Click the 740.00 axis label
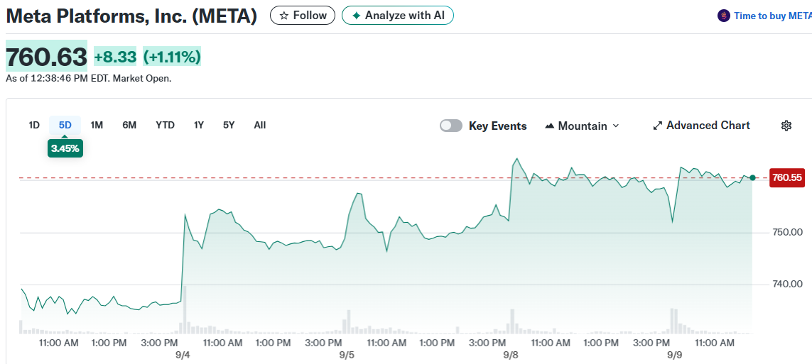This screenshot has width=812, height=364. point(788,284)
